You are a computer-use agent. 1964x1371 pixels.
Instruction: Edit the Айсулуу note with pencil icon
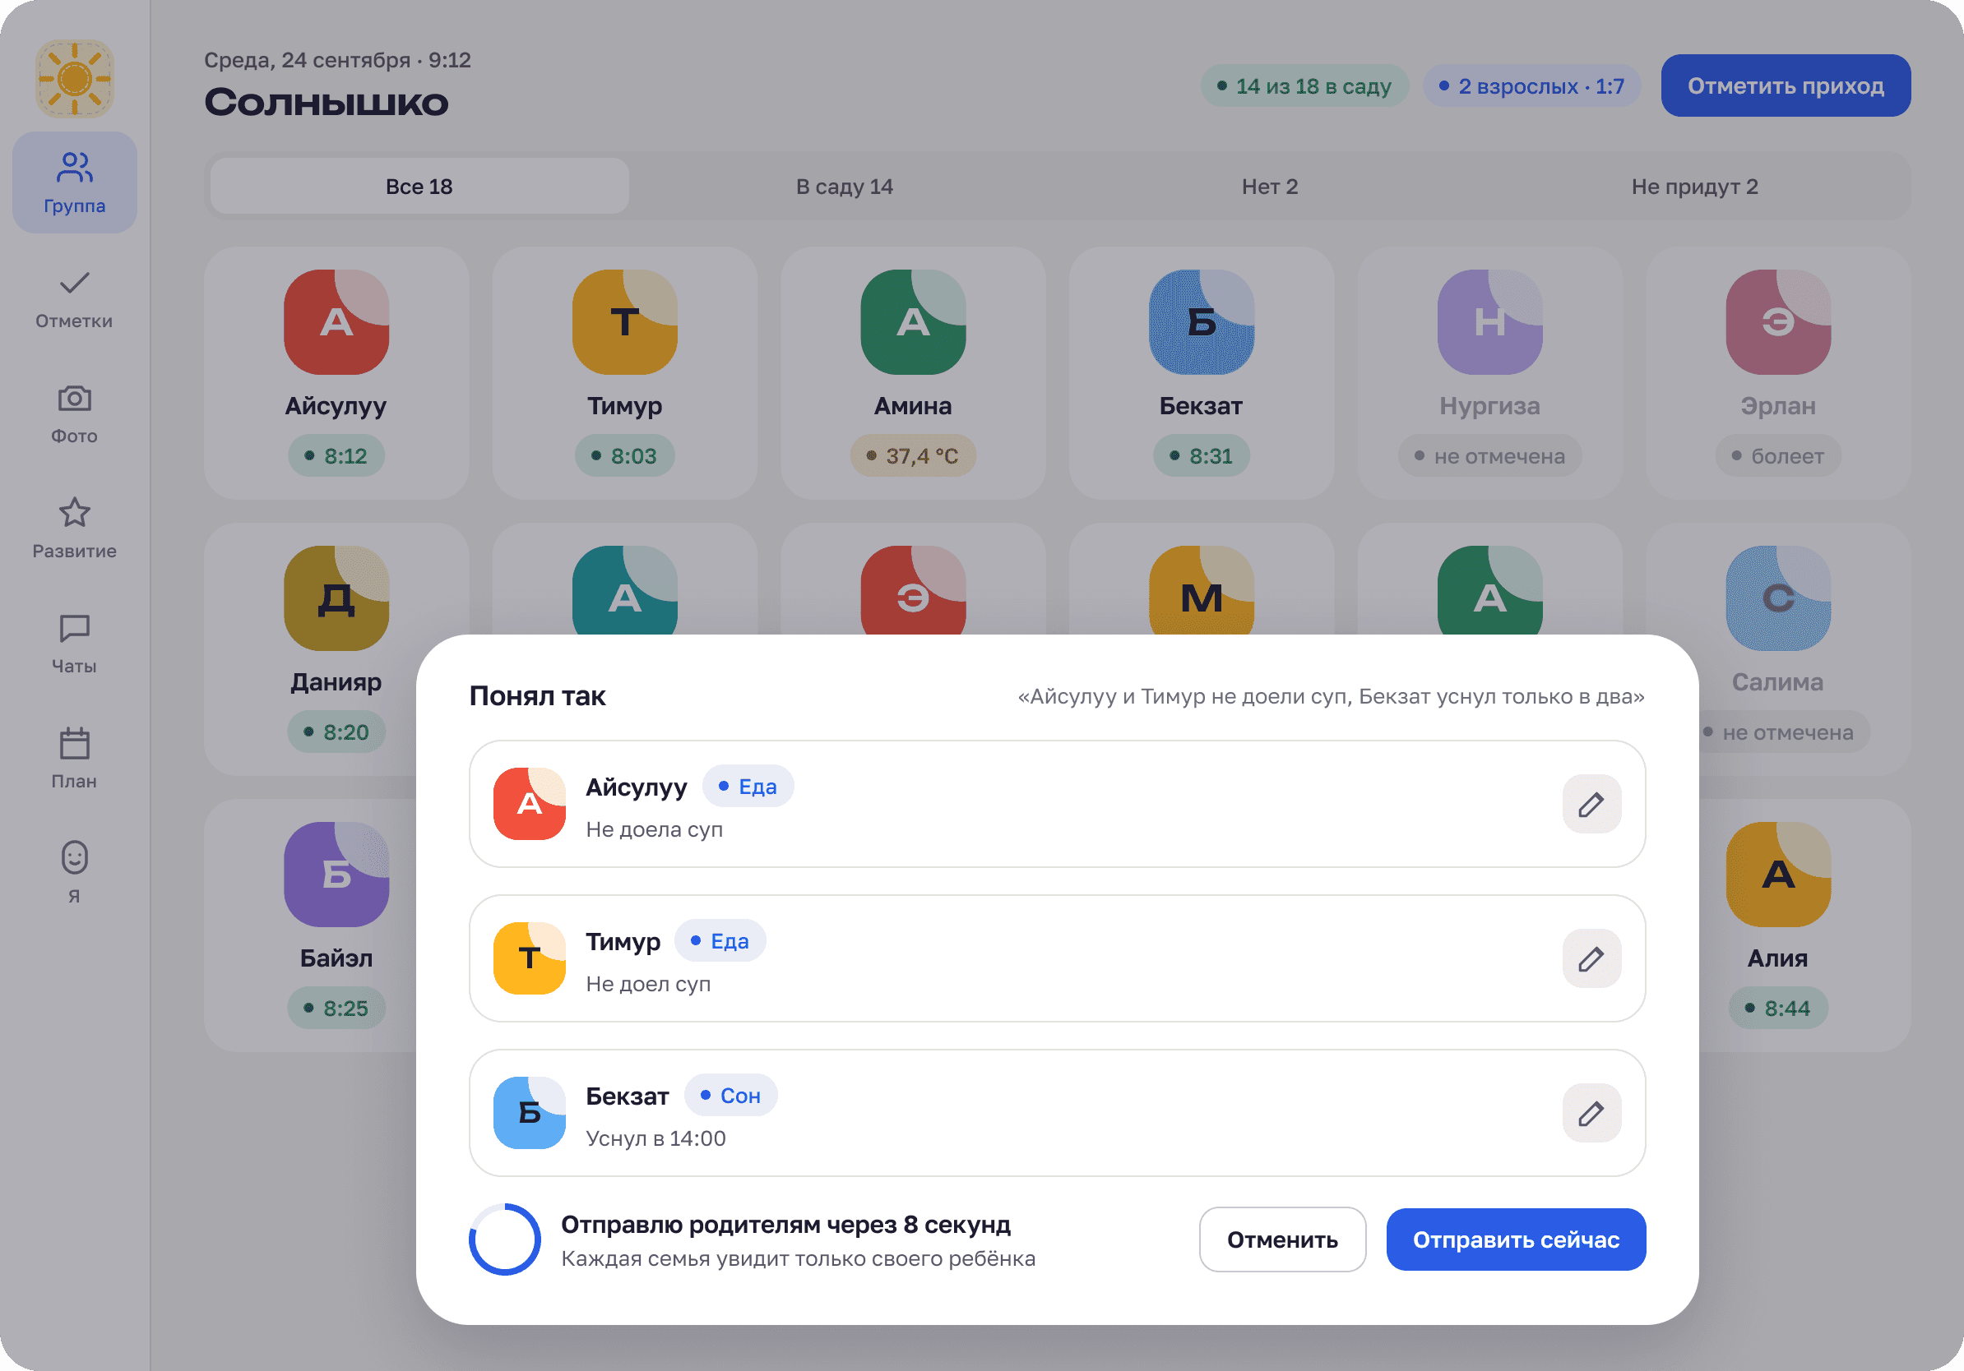(x=1591, y=804)
